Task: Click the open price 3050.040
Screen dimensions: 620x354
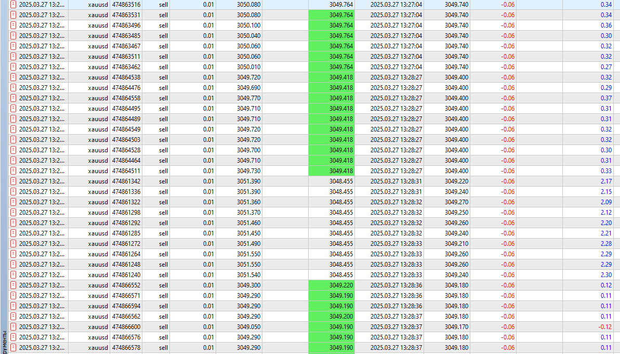Action: (249, 35)
